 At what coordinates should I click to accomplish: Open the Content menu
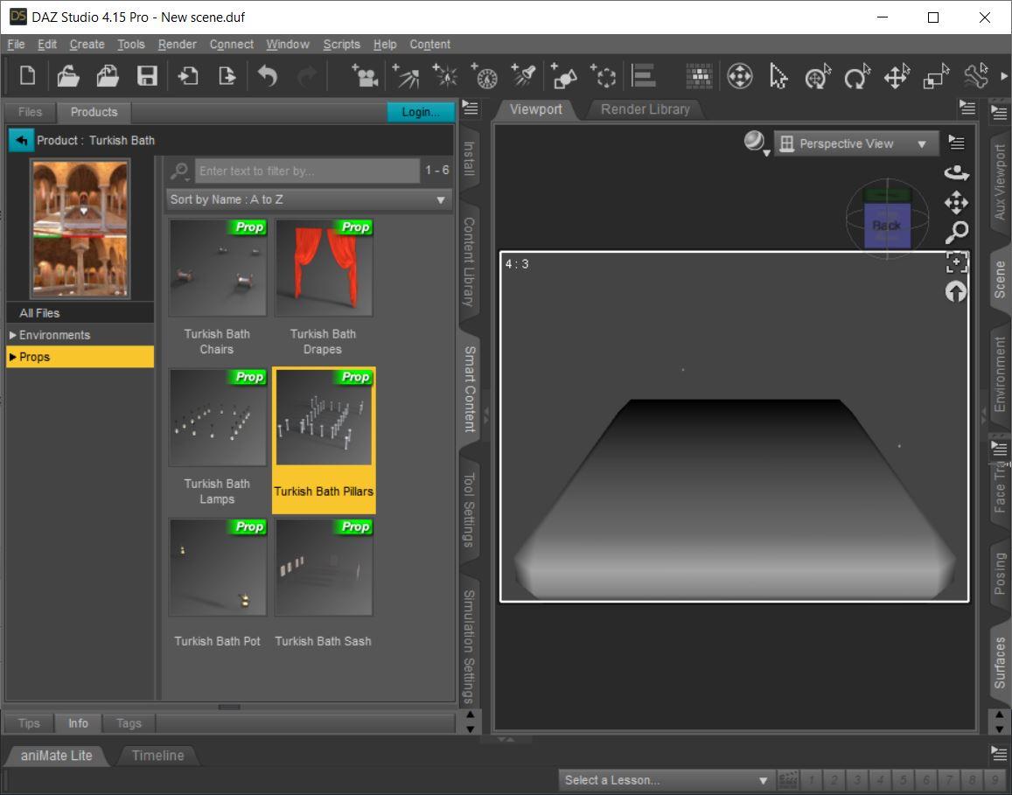click(429, 44)
